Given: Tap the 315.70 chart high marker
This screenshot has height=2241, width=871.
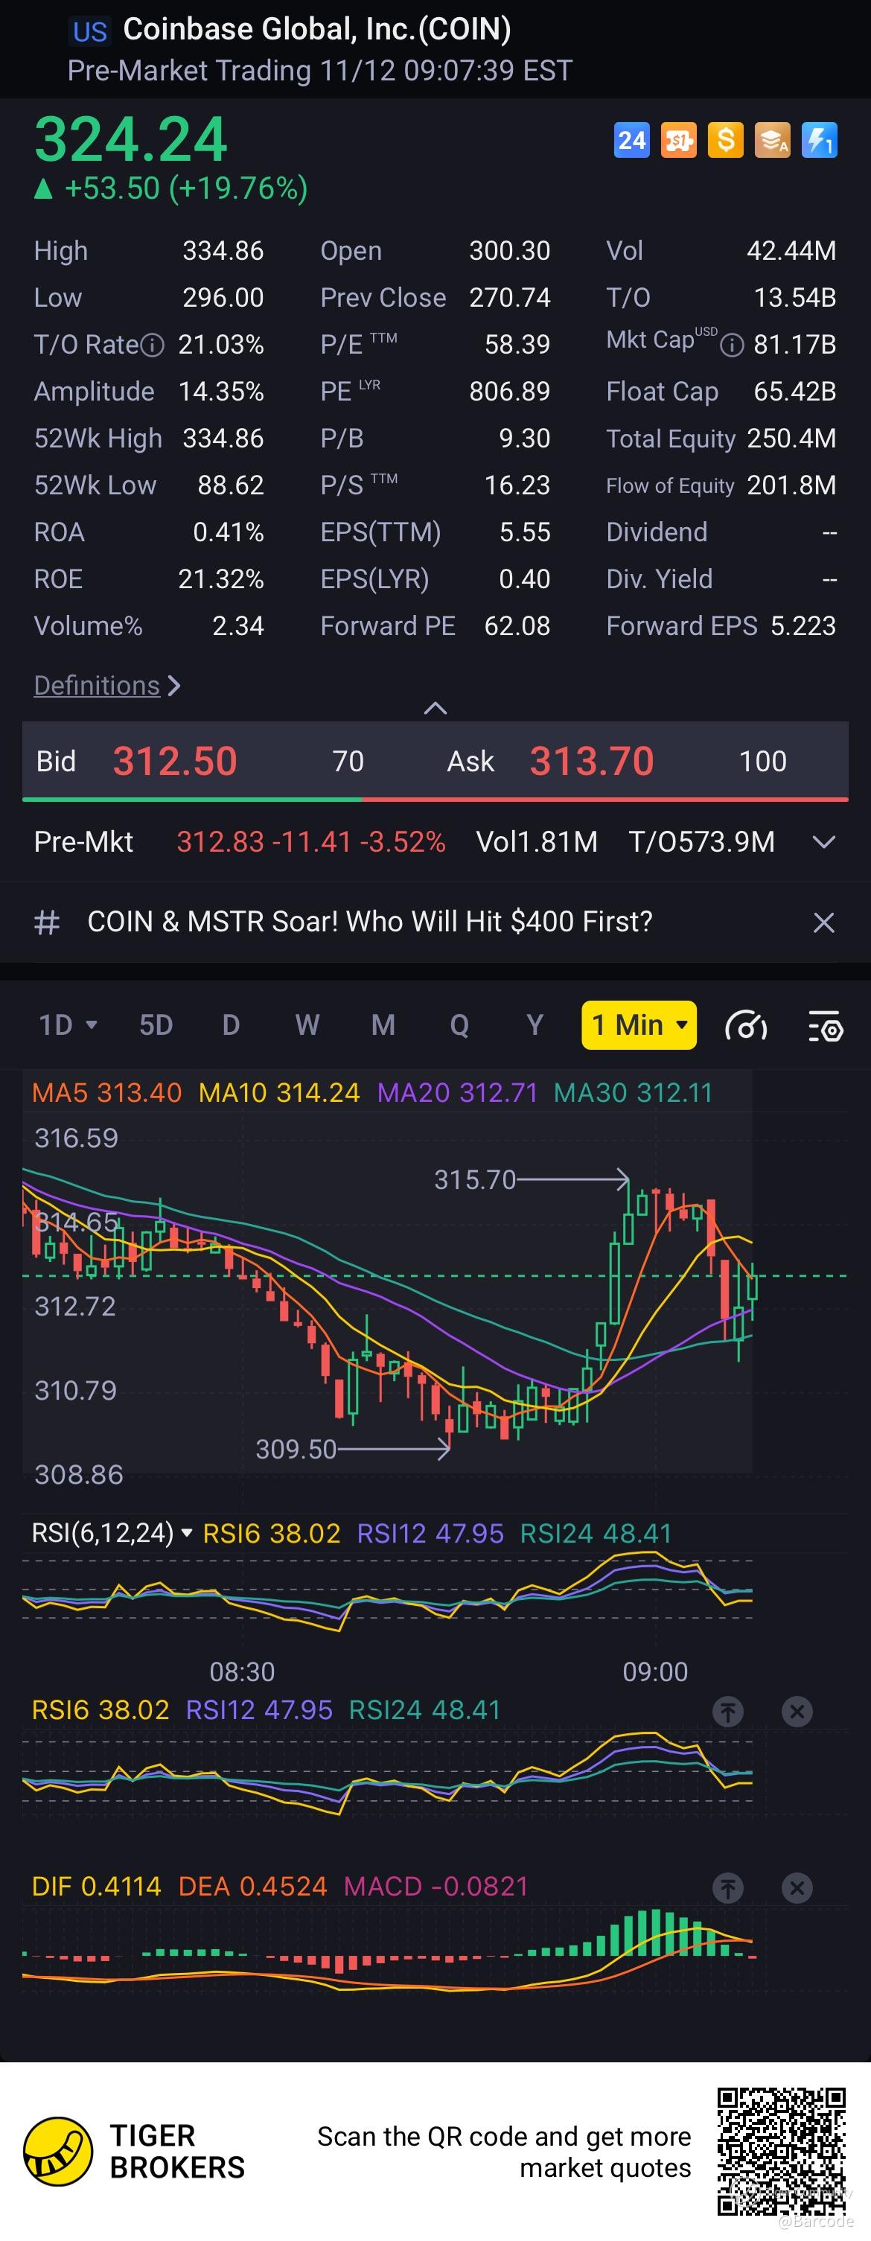Looking at the screenshot, I should point(475,1181).
